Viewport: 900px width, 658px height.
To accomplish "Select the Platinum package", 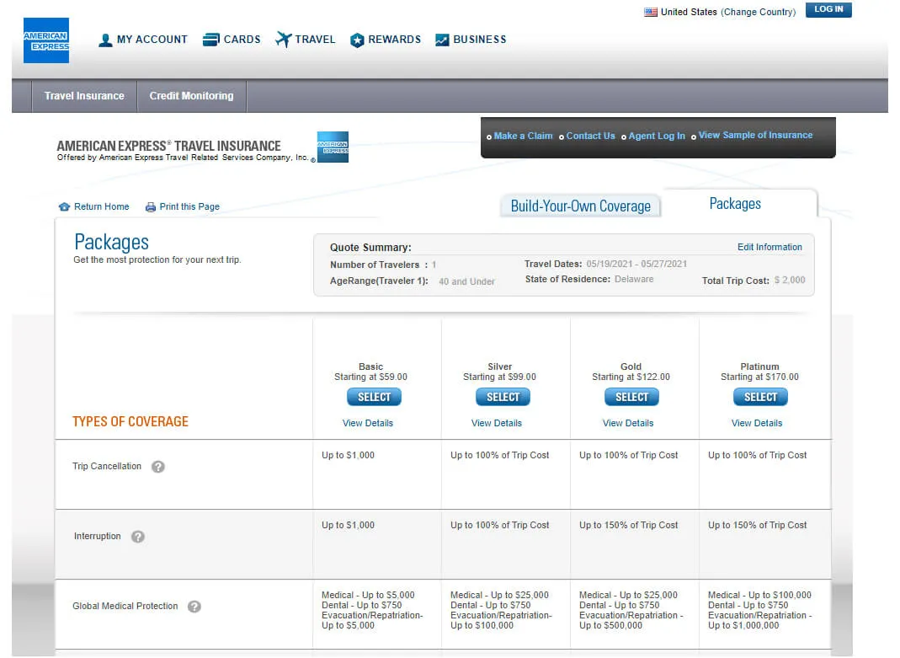I will (760, 398).
